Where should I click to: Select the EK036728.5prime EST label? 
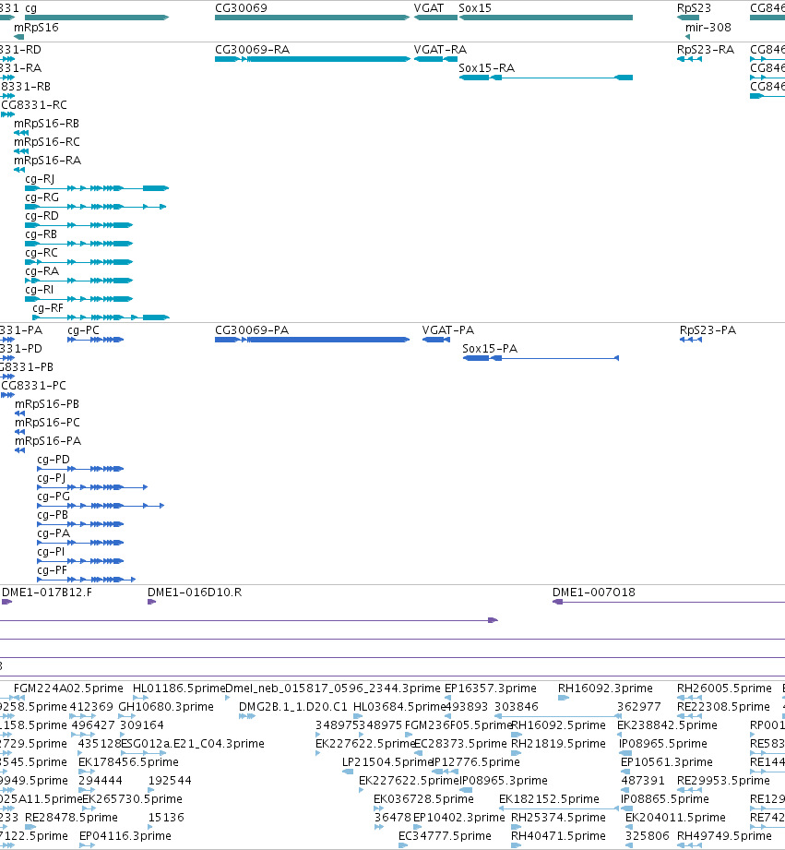(x=423, y=798)
